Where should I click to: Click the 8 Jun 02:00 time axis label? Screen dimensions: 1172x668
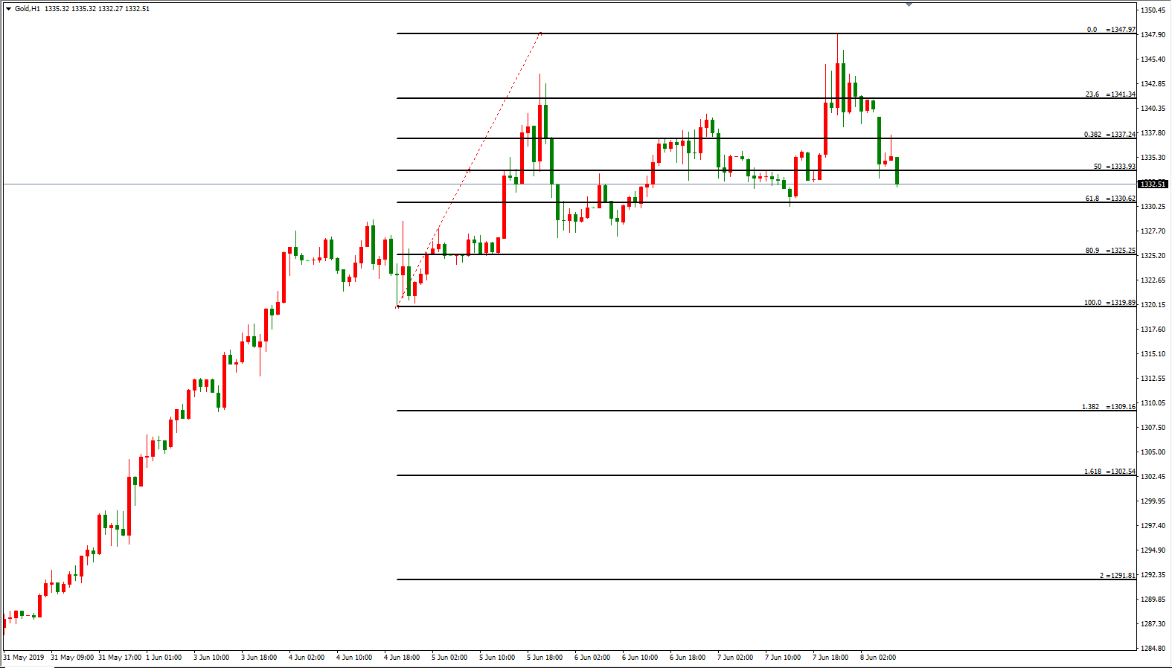point(878,658)
